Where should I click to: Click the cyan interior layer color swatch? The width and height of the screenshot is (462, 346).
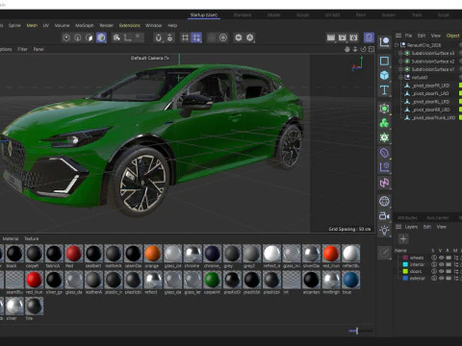pyautogui.click(x=405, y=264)
